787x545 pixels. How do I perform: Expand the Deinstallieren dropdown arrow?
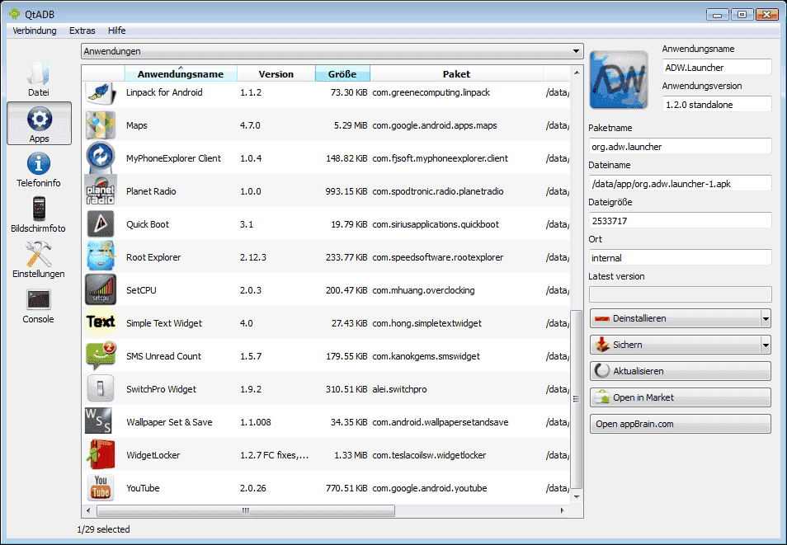tap(766, 318)
